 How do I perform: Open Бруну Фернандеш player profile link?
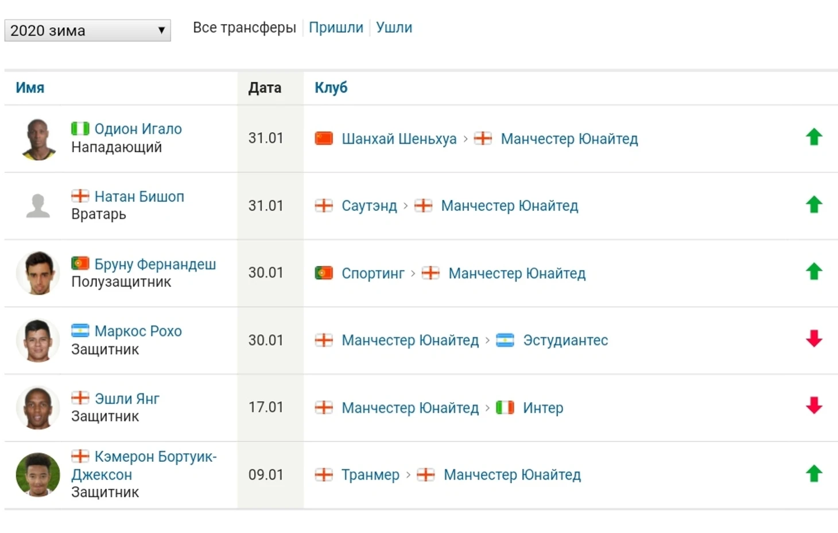155,264
